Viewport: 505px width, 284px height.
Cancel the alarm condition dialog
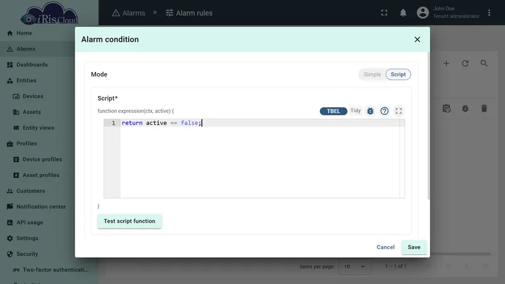tap(386, 247)
